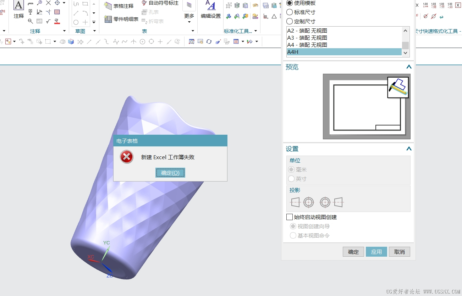The height and width of the screenshot is (296, 462).
Task: Click the crosshatch area fill icon
Action: click(57, 12)
